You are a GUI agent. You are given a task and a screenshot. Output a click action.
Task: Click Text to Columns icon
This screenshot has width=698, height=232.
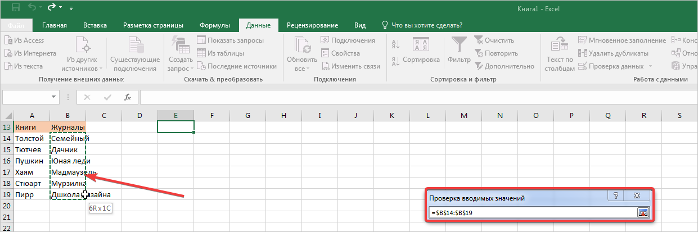click(560, 54)
